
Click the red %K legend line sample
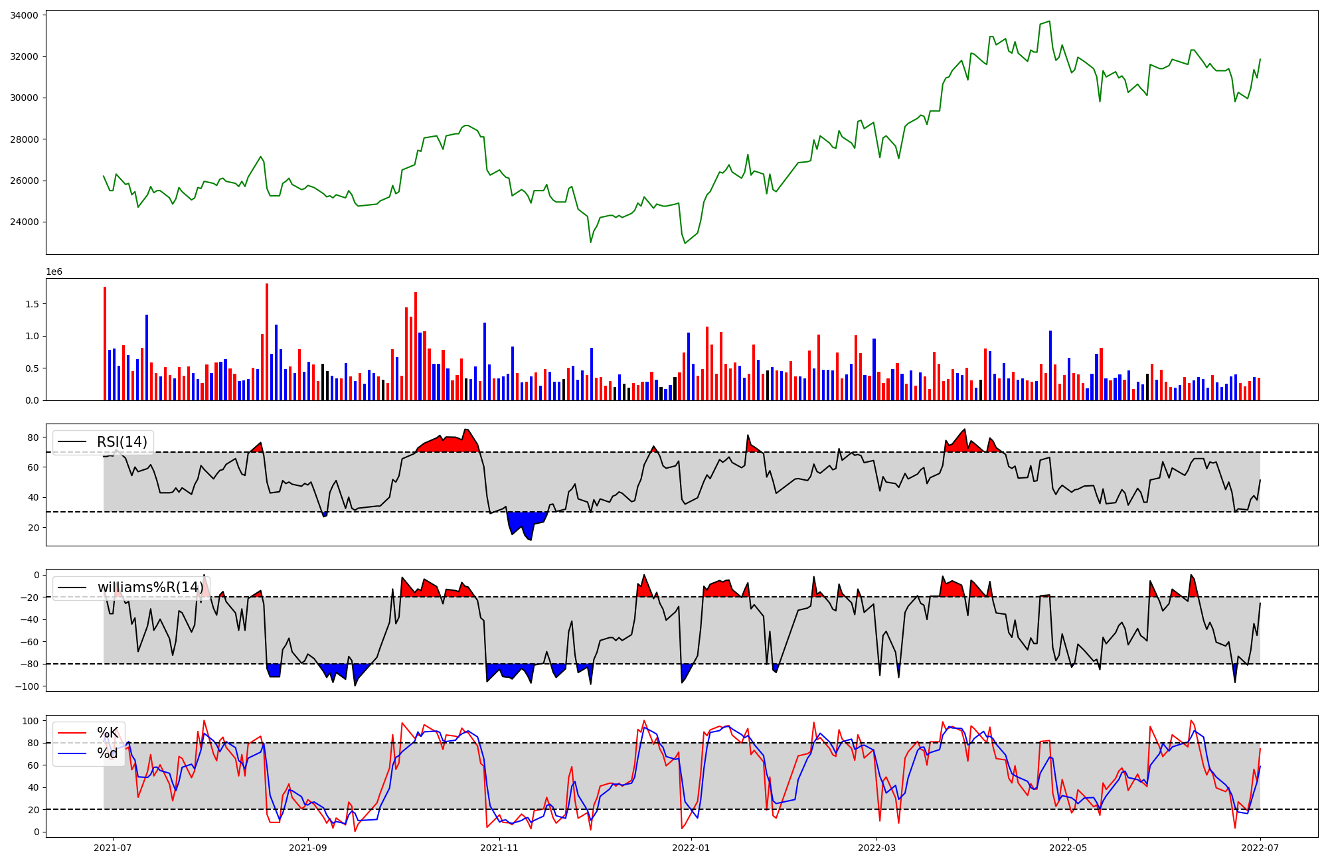[73, 733]
